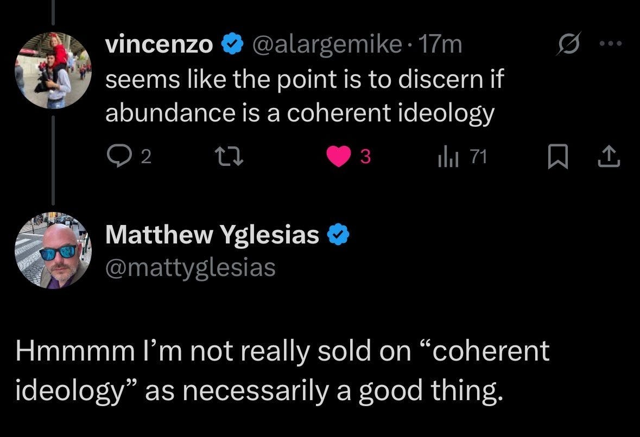Open the @mattyglesias handle link
This screenshot has width=640, height=437.
(189, 267)
